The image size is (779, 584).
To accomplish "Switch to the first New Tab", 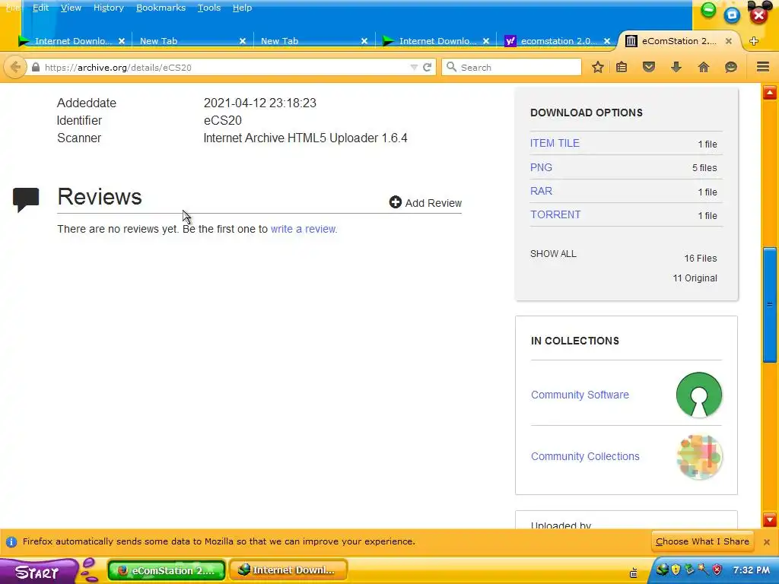I will click(x=191, y=41).
